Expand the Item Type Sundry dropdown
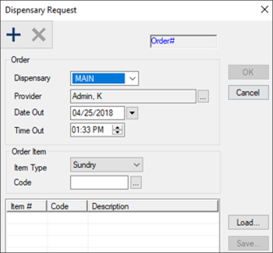 (x=137, y=165)
